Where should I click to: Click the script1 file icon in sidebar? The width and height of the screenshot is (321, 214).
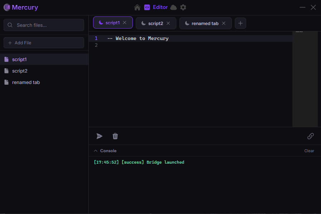(x=6, y=59)
